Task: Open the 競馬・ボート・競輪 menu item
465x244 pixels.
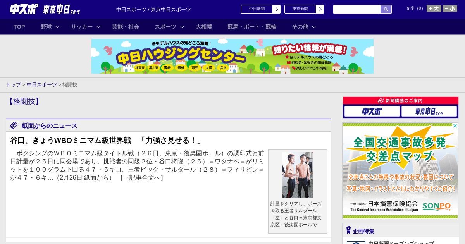Action: [x=252, y=27]
